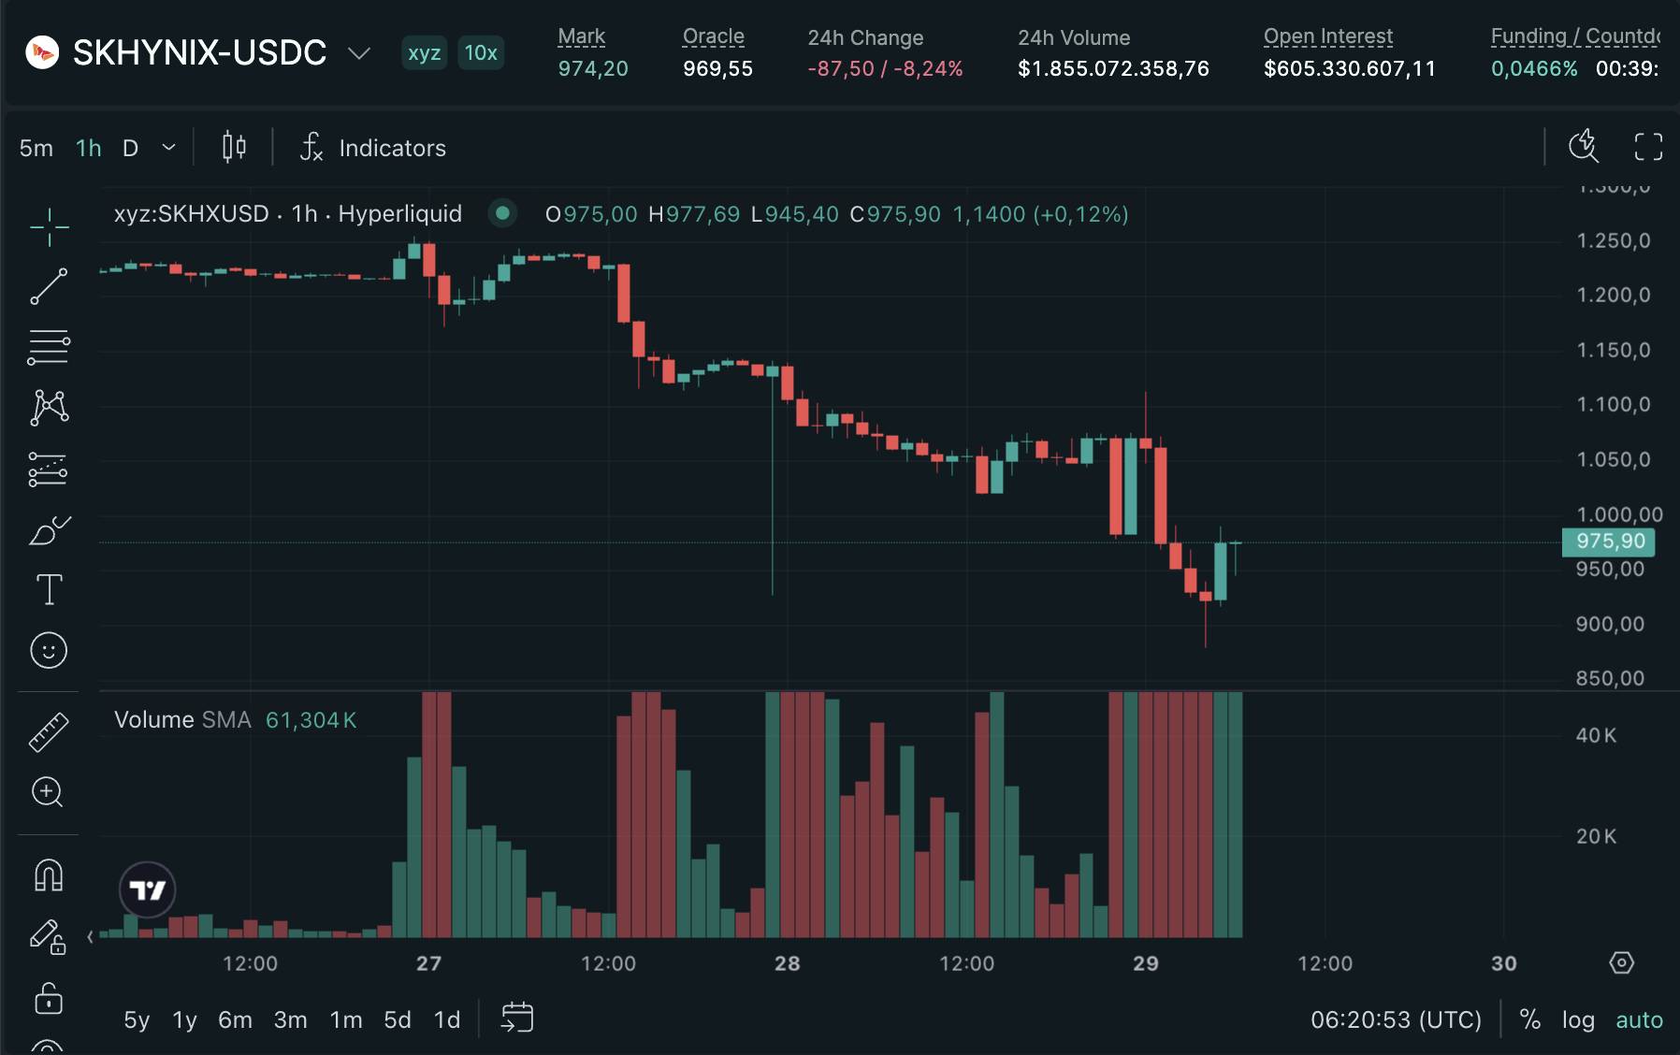Click the 24h Change value -87,50
1680x1055 pixels.
841,68
